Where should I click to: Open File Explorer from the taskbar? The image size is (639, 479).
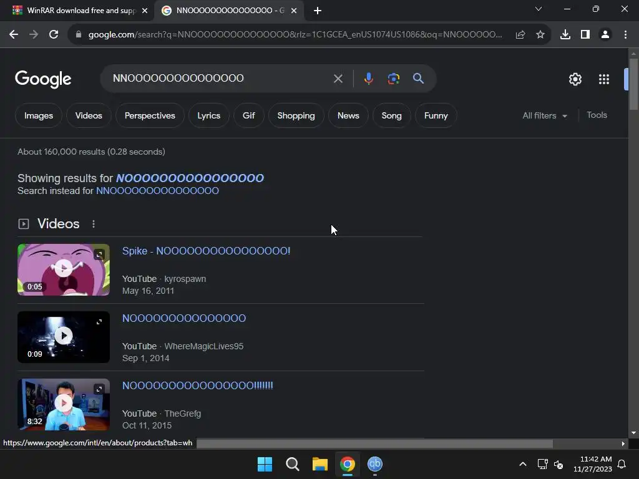pos(320,464)
